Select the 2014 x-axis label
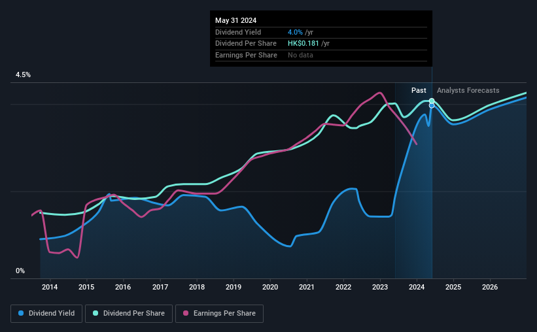The height and width of the screenshot is (332, 537). point(50,287)
